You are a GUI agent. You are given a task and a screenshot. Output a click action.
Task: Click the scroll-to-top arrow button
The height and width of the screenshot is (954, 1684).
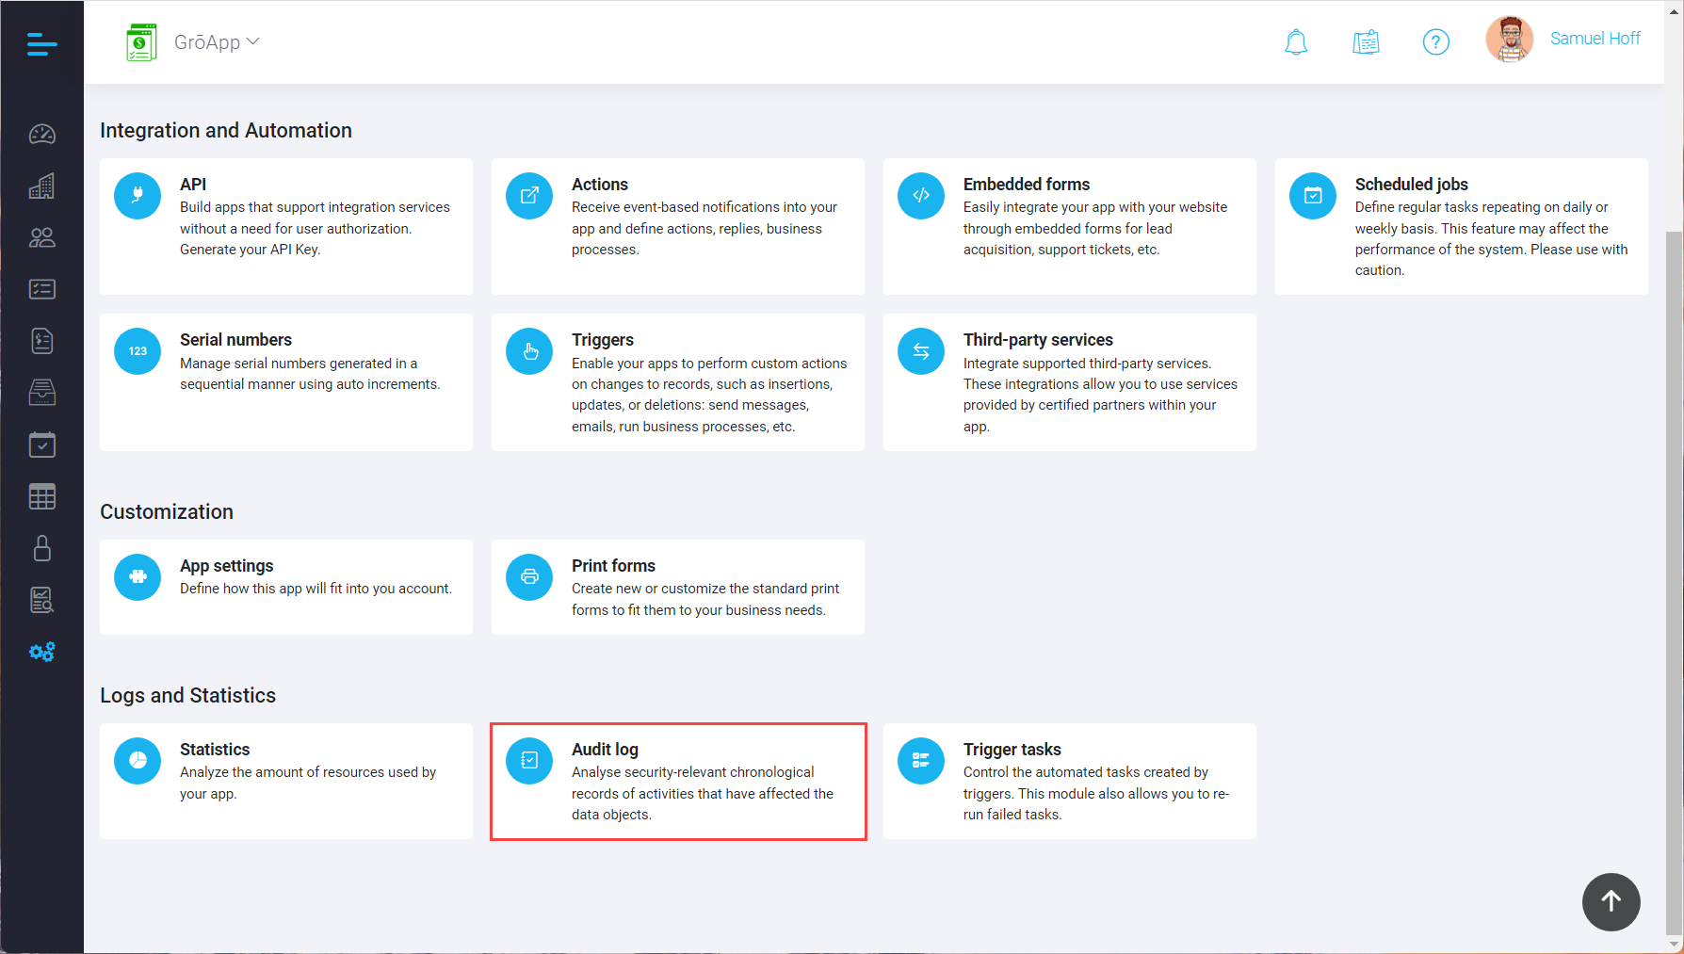[1611, 902]
